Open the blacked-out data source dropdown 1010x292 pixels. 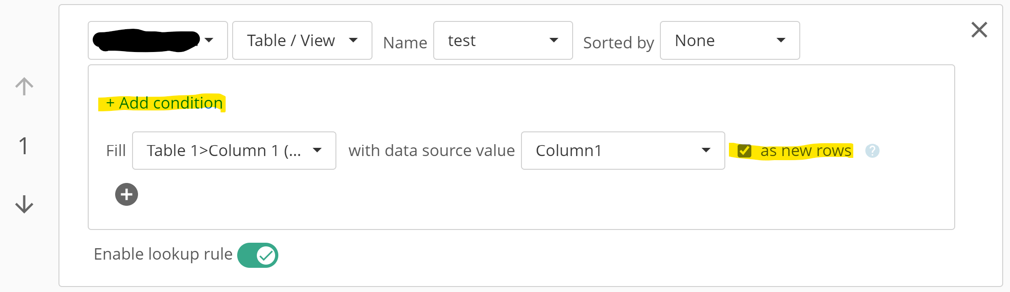(x=158, y=41)
